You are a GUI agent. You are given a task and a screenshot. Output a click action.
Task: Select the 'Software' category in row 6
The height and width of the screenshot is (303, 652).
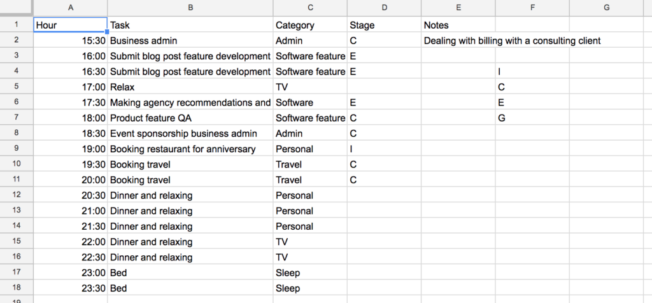[310, 102]
